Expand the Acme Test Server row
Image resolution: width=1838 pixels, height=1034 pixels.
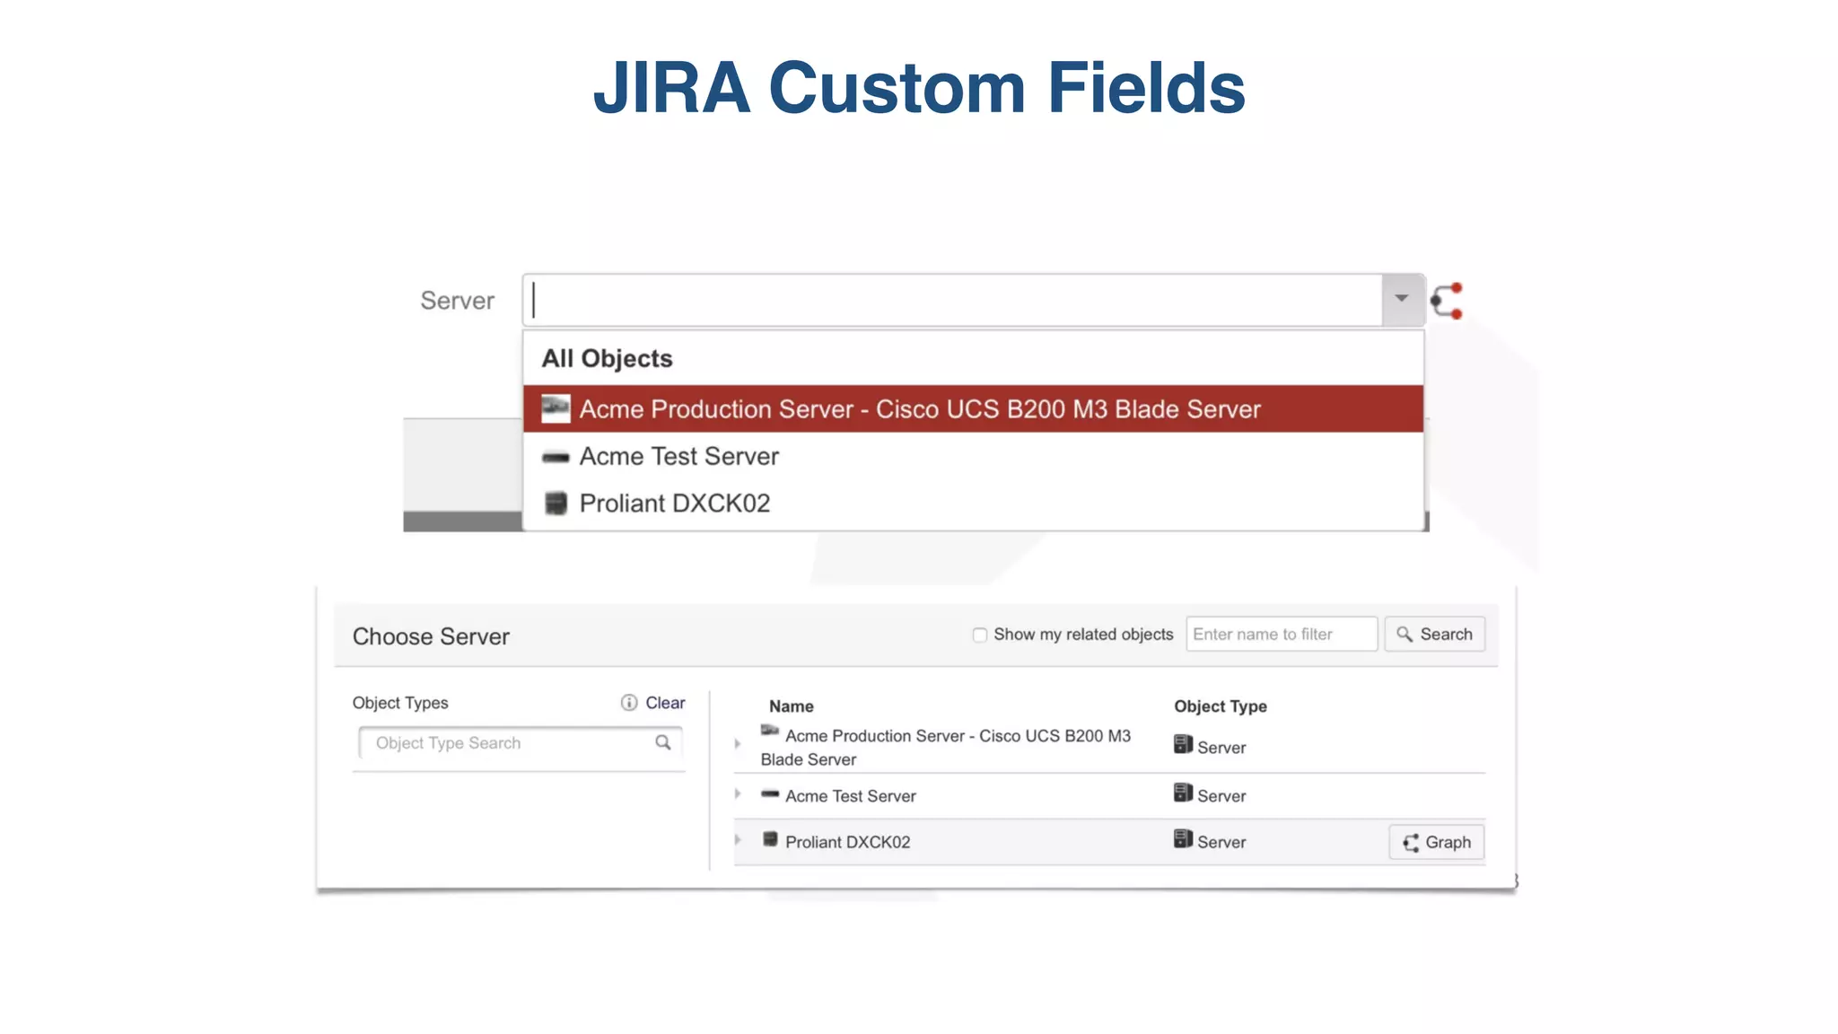coord(738,793)
